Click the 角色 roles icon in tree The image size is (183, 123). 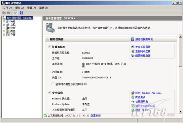coord(8,21)
